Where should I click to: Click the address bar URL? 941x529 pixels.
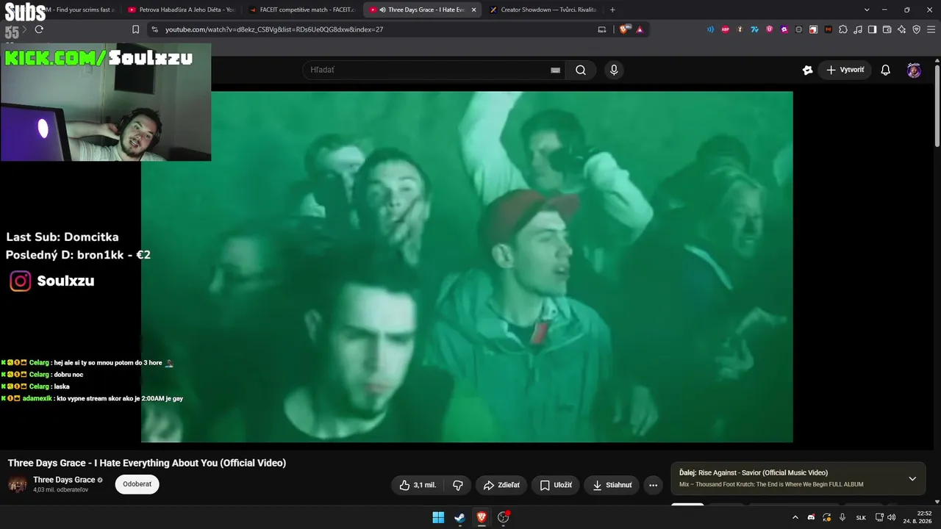coord(274,29)
